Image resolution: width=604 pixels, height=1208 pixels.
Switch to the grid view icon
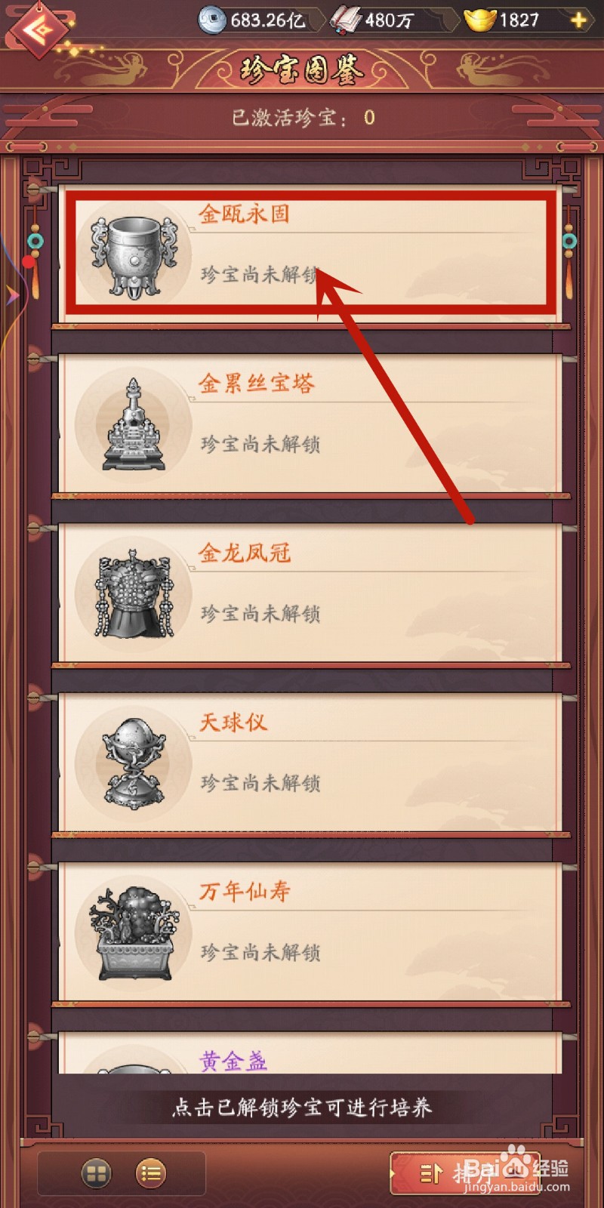96,1173
